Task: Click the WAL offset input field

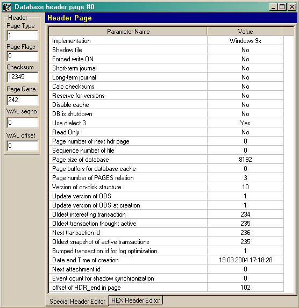Action: tap(22, 146)
